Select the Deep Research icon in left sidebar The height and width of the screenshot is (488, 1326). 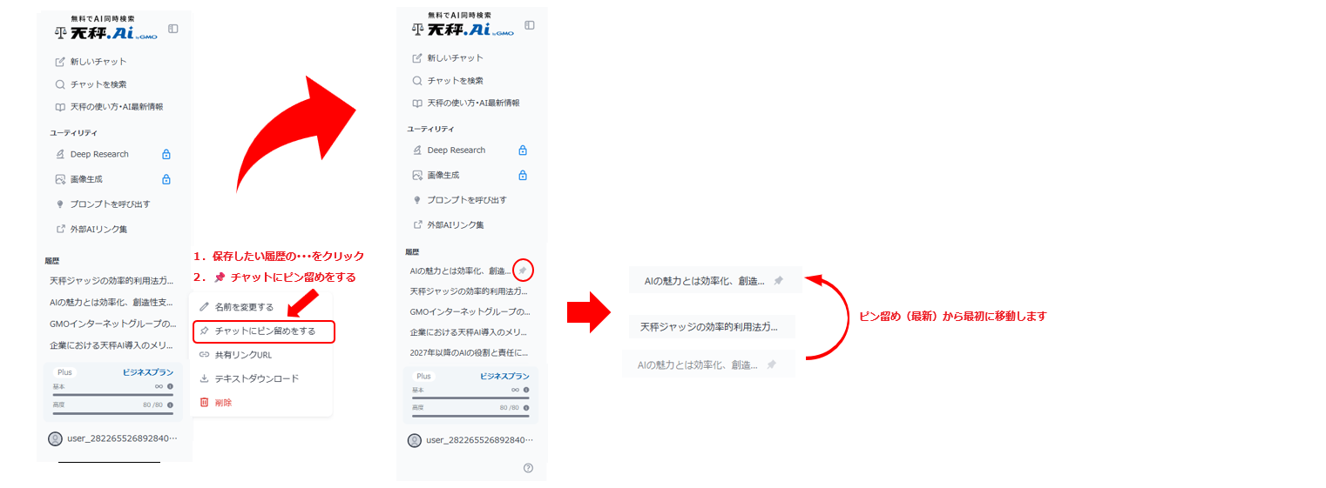[x=60, y=154]
